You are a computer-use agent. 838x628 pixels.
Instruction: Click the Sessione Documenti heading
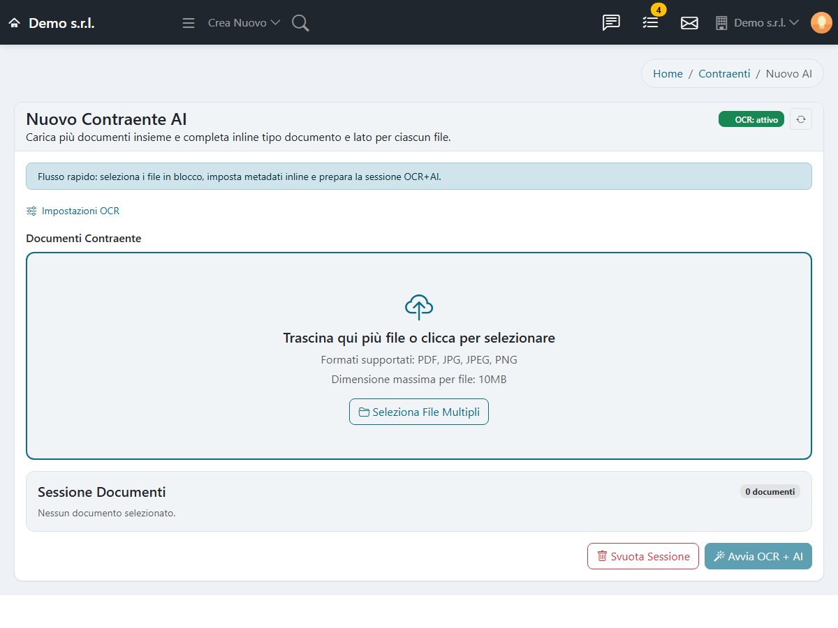point(102,492)
